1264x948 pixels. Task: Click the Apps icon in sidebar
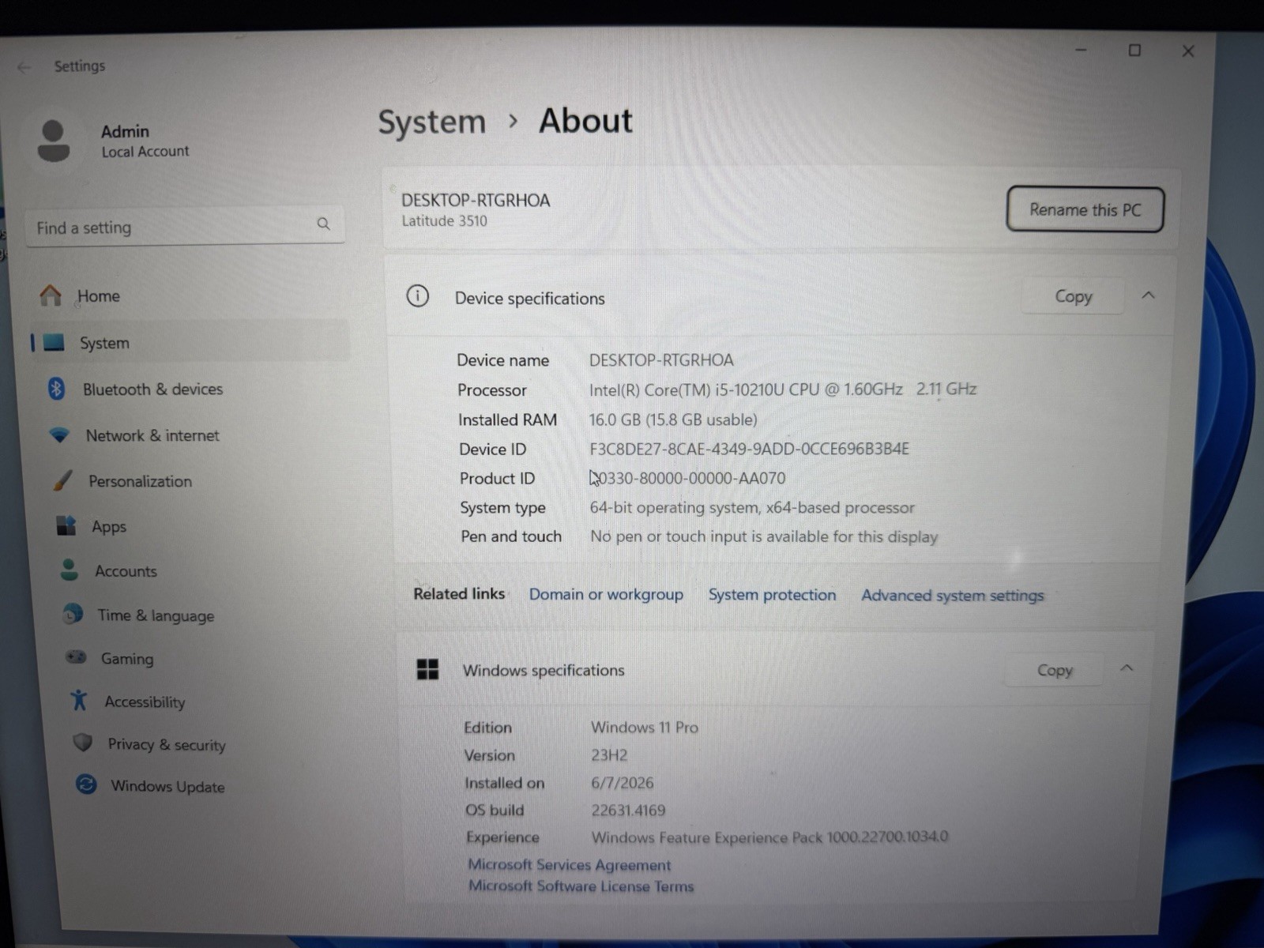[x=66, y=525]
